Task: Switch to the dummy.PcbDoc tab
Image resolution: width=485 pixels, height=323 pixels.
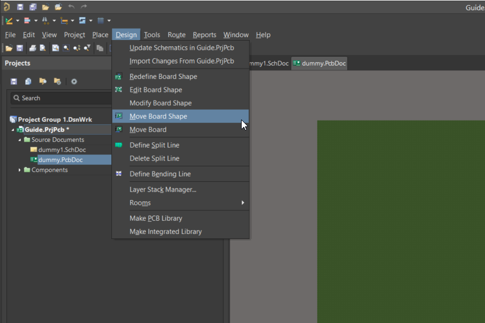Action: click(319, 63)
